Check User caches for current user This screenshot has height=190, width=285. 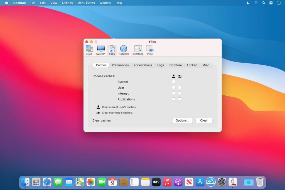174,88
